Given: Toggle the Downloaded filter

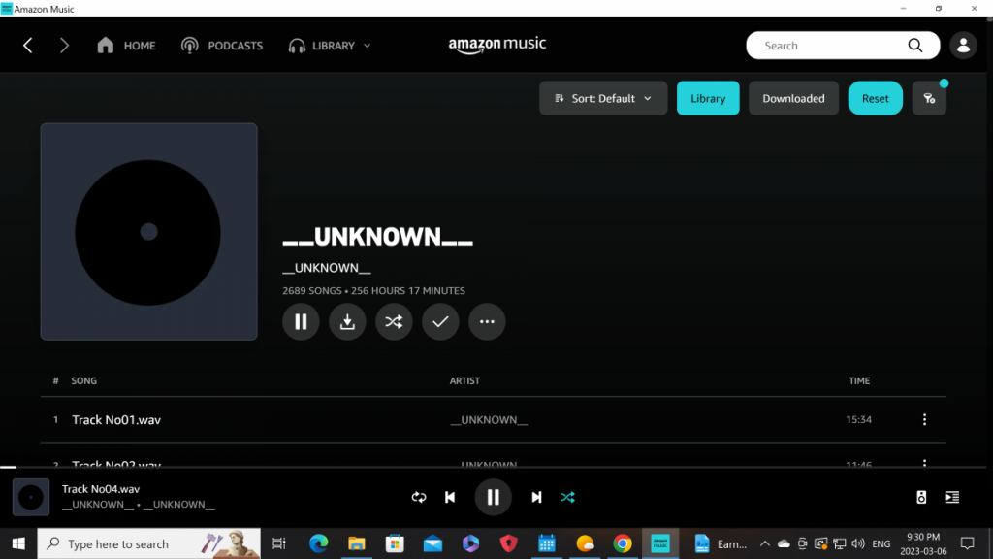Looking at the screenshot, I should tap(793, 98).
